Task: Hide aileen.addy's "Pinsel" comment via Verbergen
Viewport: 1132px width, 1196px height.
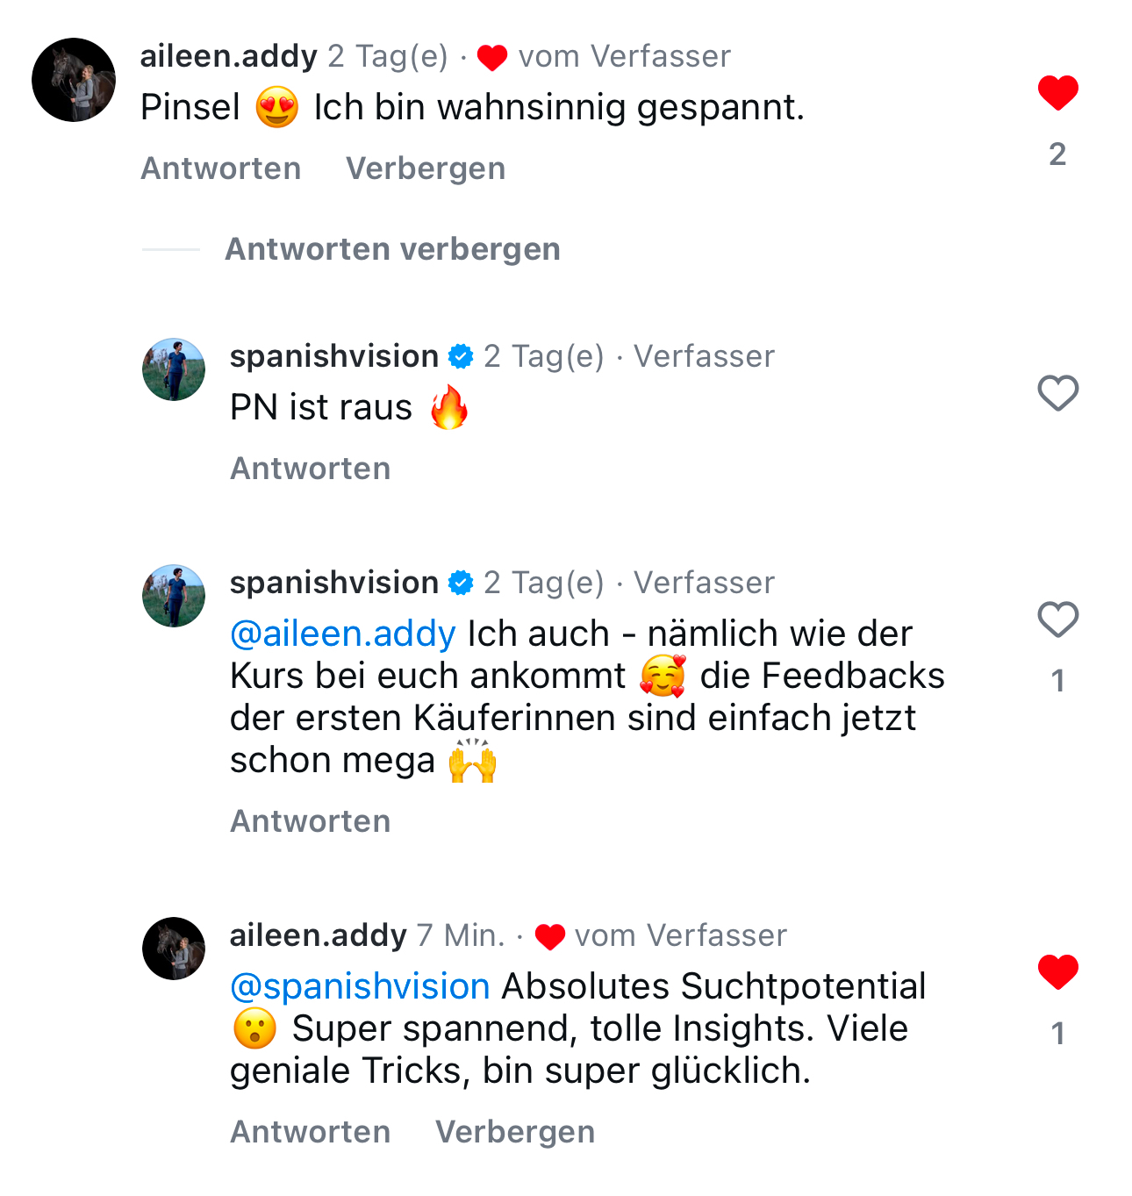Action: click(426, 168)
